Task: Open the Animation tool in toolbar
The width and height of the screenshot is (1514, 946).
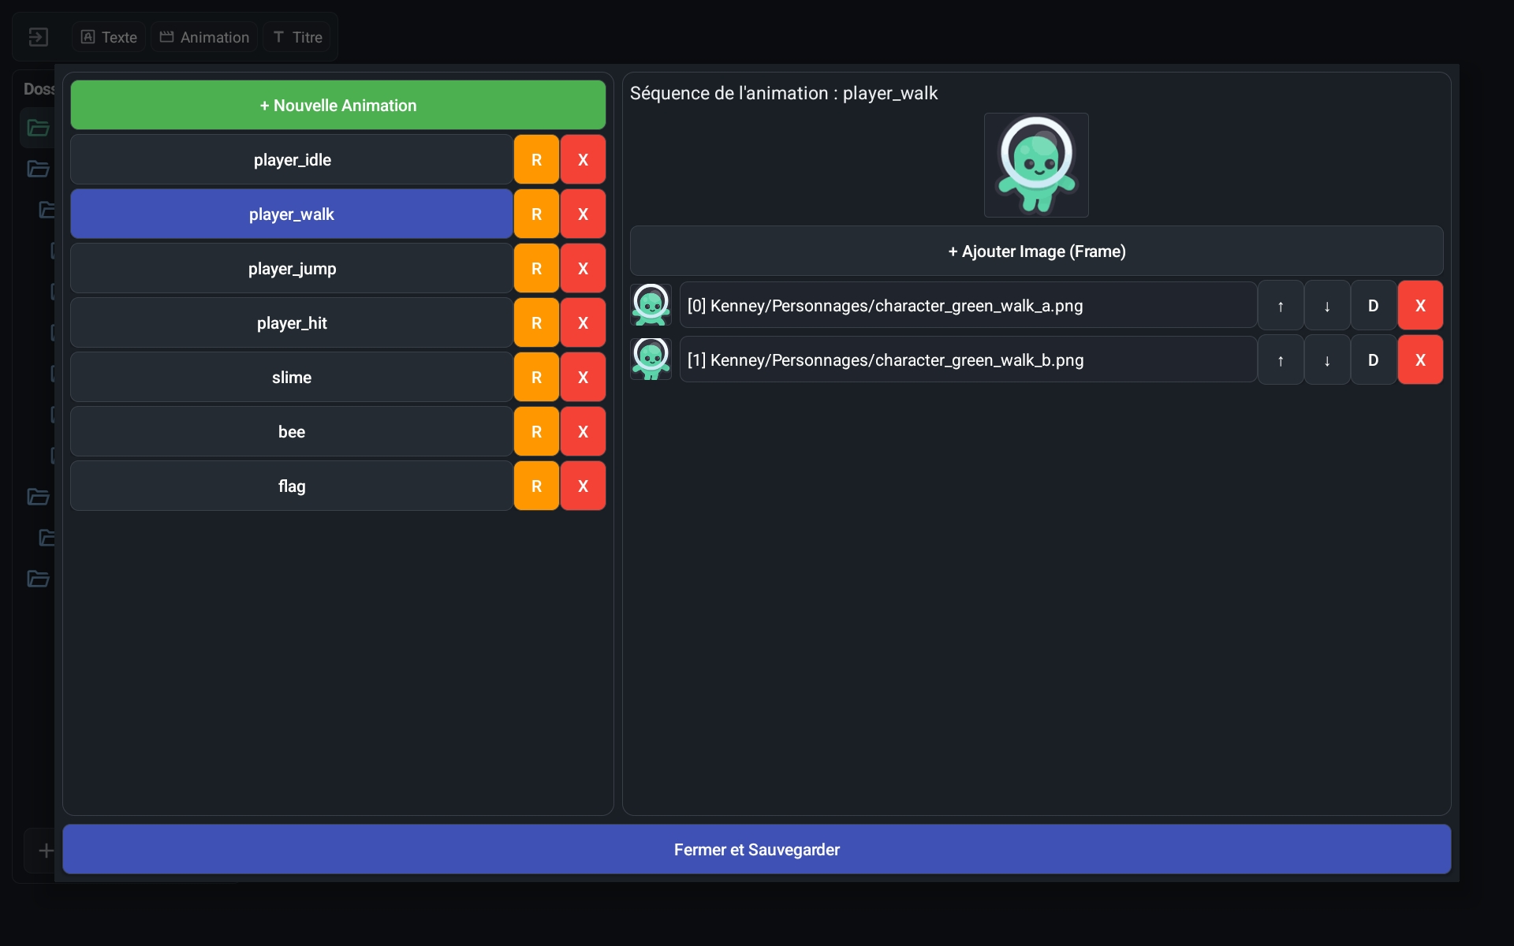Action: (204, 37)
